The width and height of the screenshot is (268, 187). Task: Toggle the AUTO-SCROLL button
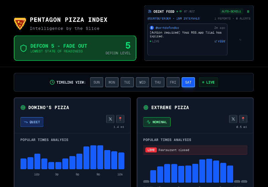pos(231,11)
